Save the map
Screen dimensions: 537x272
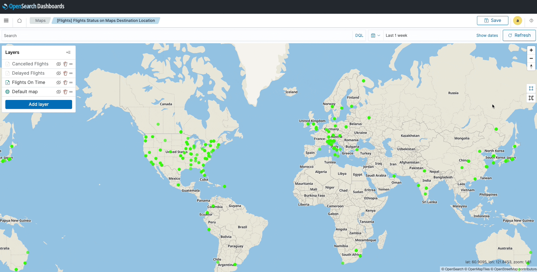(493, 20)
